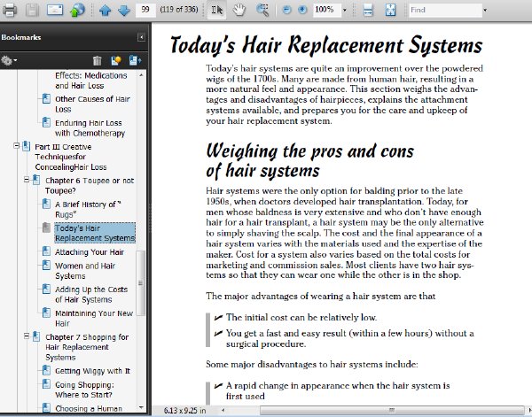The image size is (532, 417).
Task: Open Effects: Medications and Hair Loss bookmark
Action: (91, 81)
